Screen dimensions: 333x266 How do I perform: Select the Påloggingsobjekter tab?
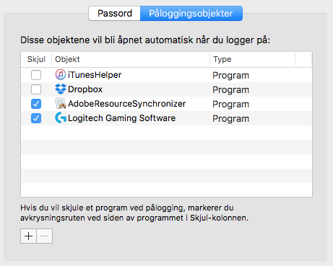[x=191, y=14]
